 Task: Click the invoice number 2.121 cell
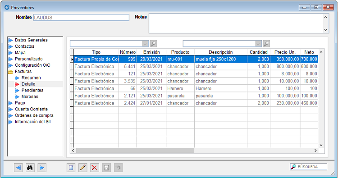[x=128, y=96]
